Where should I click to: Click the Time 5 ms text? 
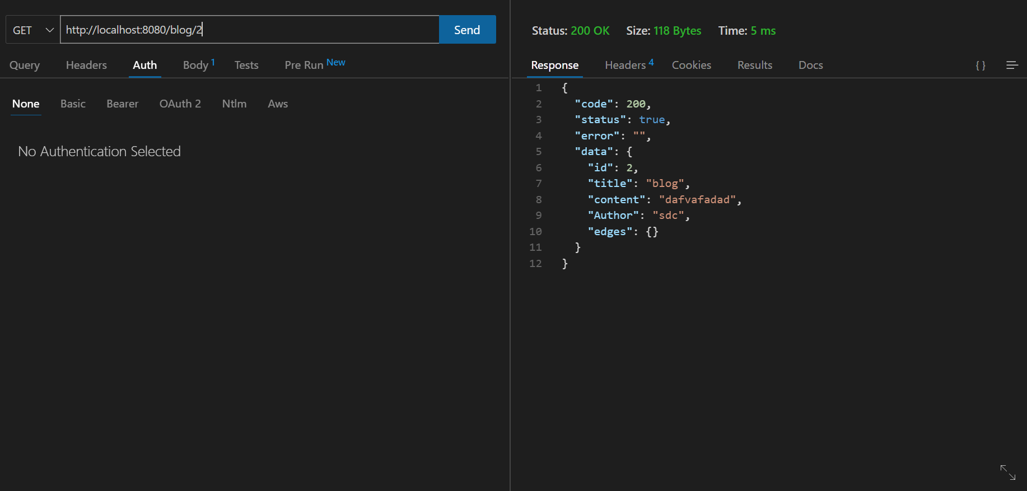747,31
